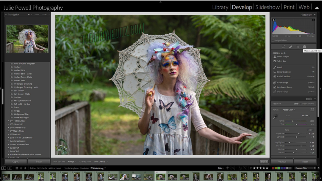Click the Previous button

coord(281,161)
